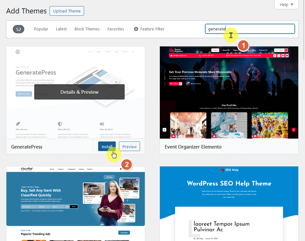Focus the theme search field
The image size is (305, 241).
[250, 29]
